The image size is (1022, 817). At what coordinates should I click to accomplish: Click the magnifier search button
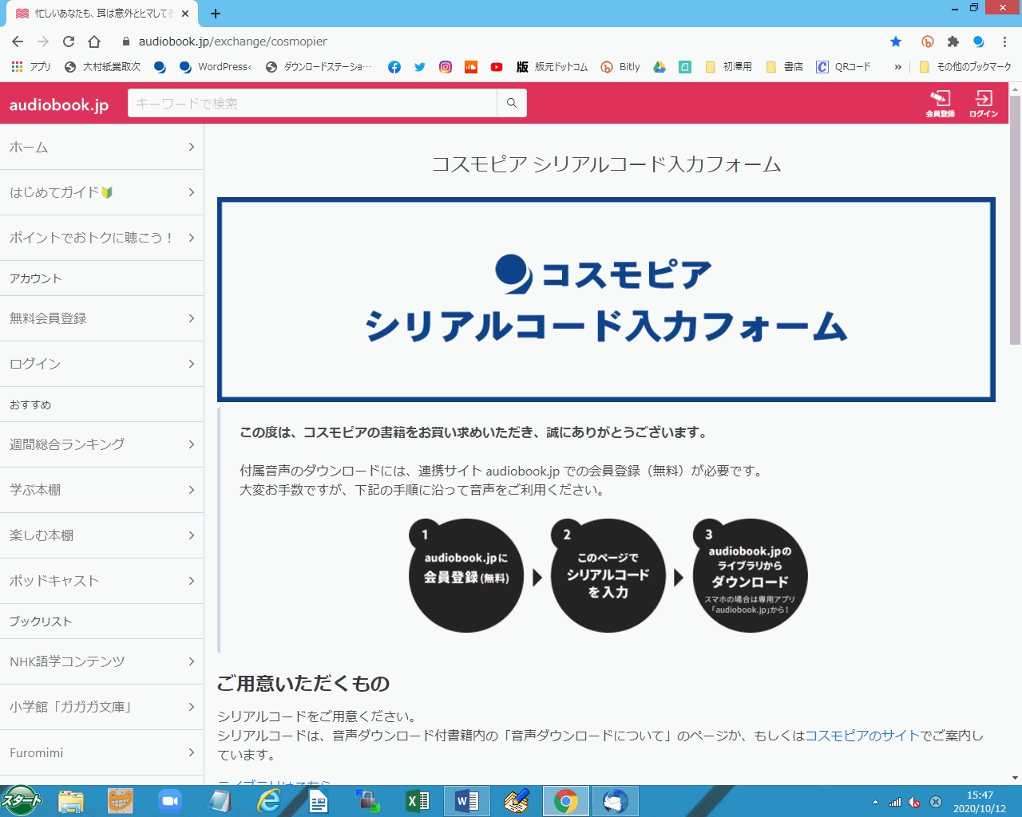point(512,103)
